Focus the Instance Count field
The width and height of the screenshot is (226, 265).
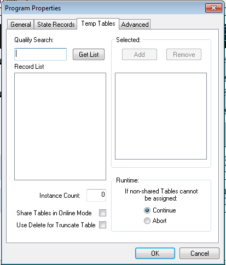pyautogui.click(x=96, y=195)
